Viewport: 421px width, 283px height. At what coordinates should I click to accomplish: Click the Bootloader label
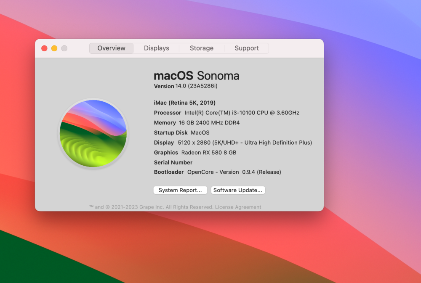[x=169, y=172]
